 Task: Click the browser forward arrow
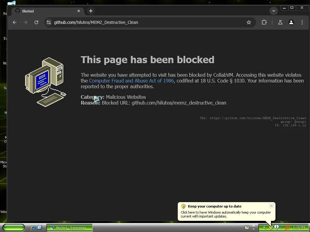pos(25,22)
